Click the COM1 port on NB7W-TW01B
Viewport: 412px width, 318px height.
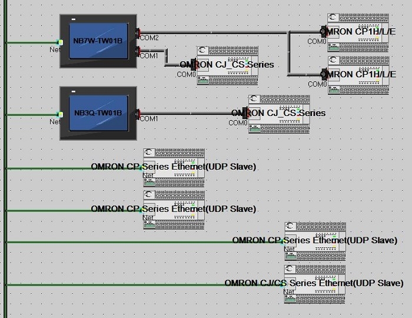[x=138, y=51]
